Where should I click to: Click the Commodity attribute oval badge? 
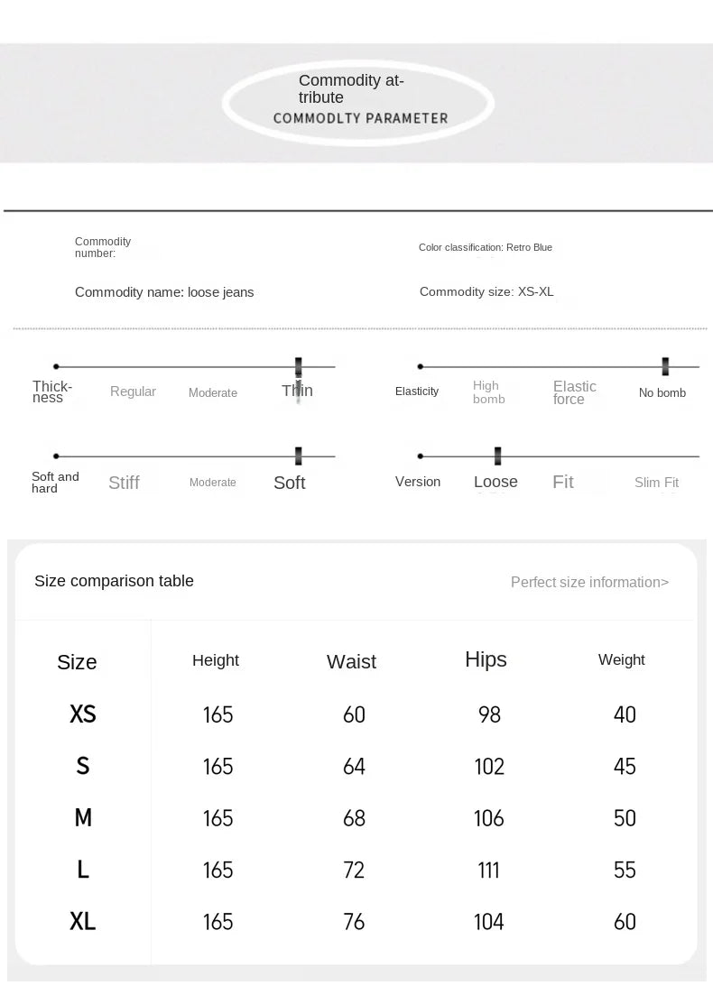pos(358,103)
